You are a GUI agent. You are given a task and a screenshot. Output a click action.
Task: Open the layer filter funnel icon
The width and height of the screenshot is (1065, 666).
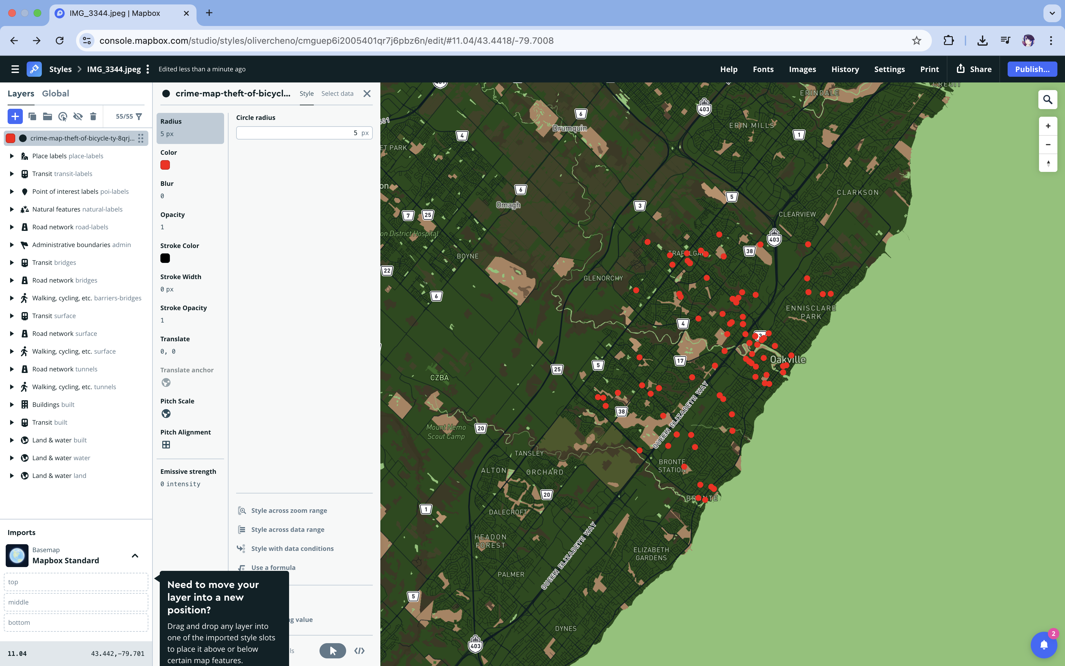tap(139, 116)
